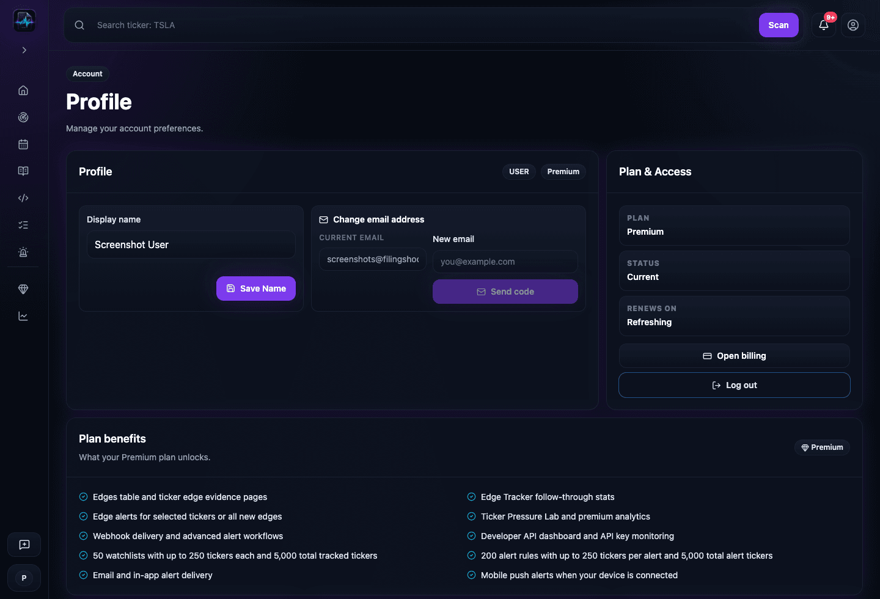
Task: Click the Current status value
Action: pos(643,277)
